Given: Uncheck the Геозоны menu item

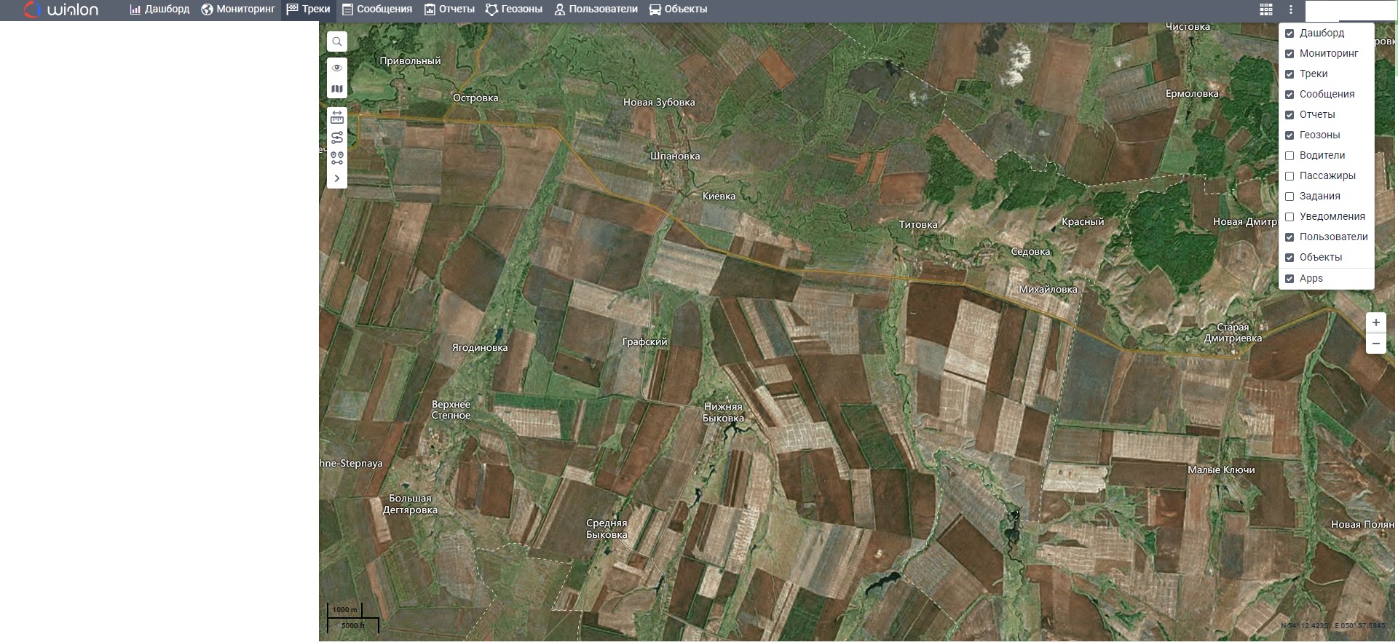Looking at the screenshot, I should click(x=1290, y=135).
